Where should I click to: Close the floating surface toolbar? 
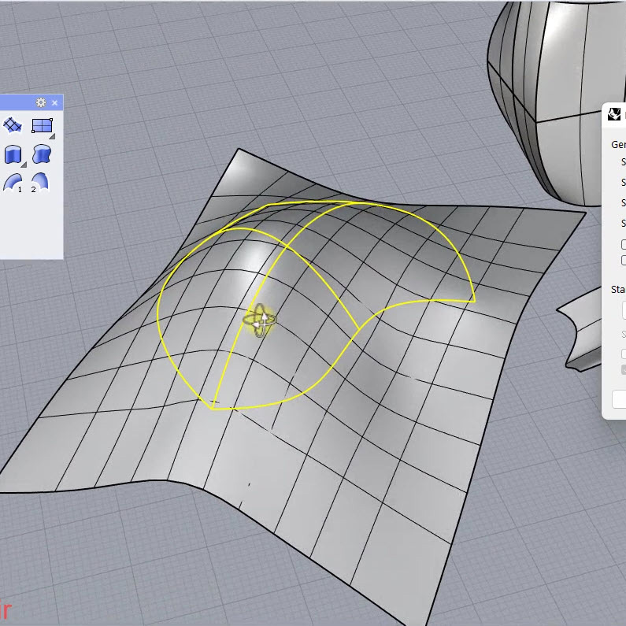click(55, 102)
